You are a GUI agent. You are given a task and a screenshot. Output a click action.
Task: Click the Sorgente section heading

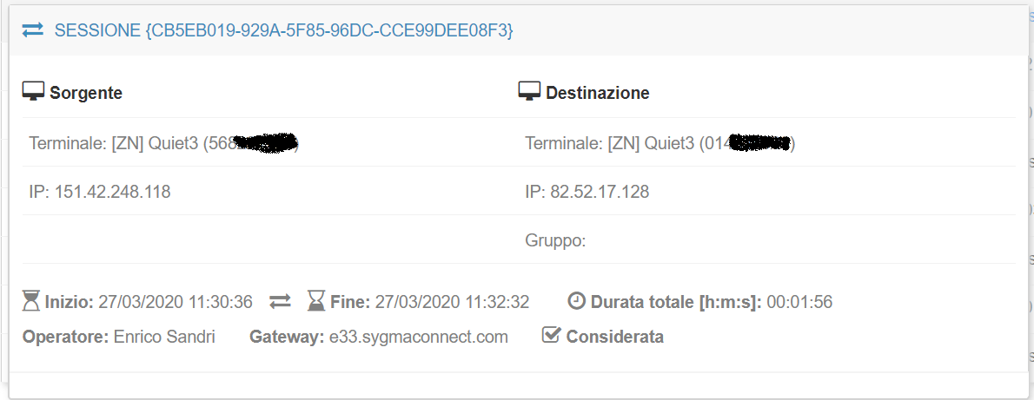tap(85, 93)
